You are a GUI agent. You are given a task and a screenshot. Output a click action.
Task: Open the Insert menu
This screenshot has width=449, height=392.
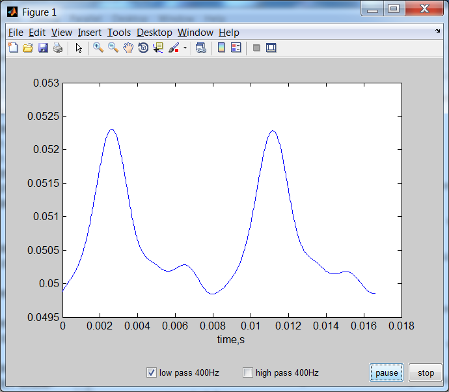(x=89, y=33)
